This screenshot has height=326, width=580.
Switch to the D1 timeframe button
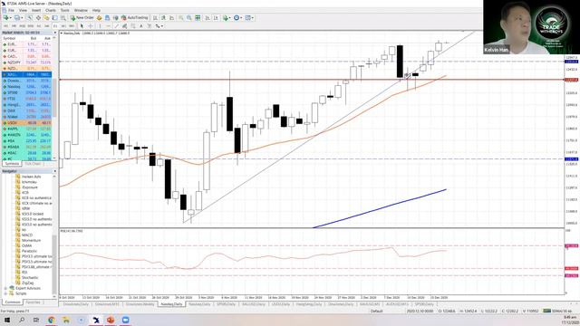tap(55, 26)
